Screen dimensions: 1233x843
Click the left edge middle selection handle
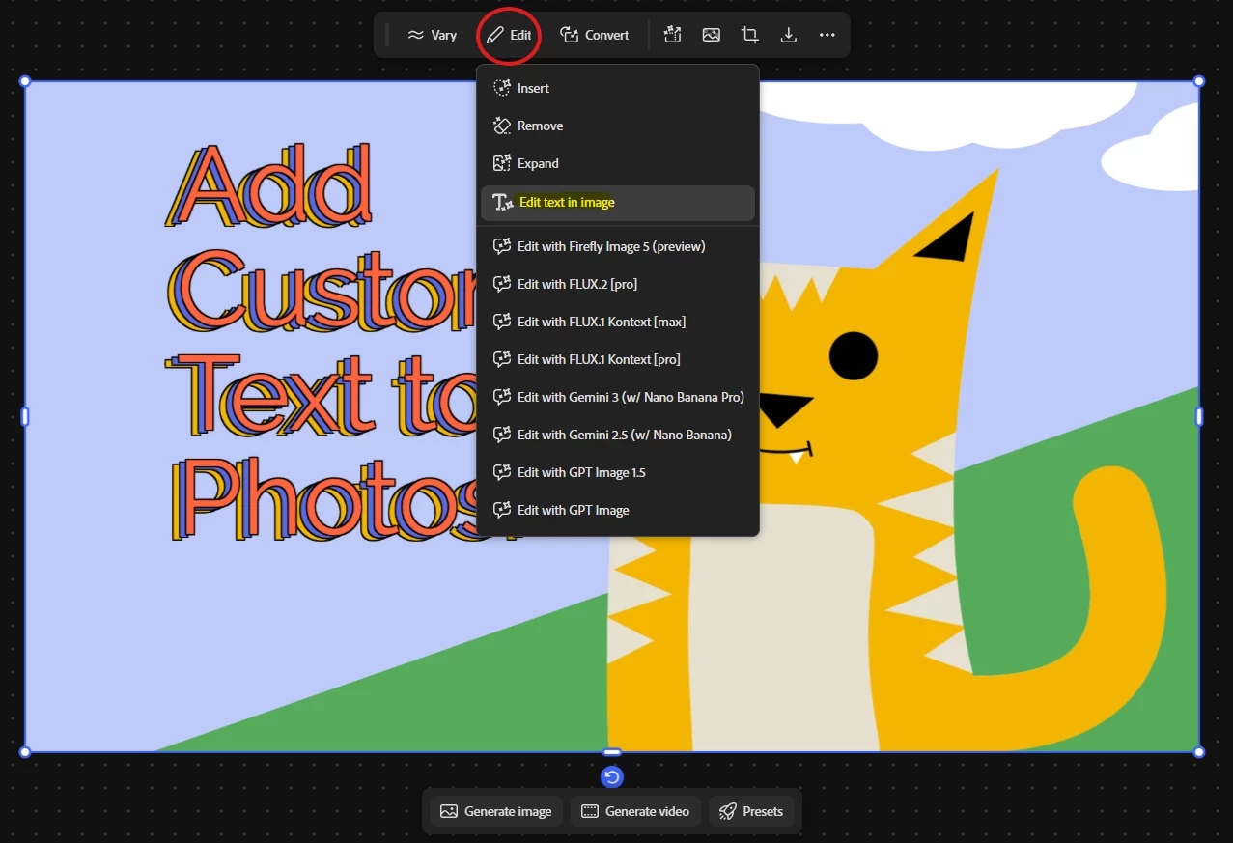pyautogui.click(x=25, y=416)
